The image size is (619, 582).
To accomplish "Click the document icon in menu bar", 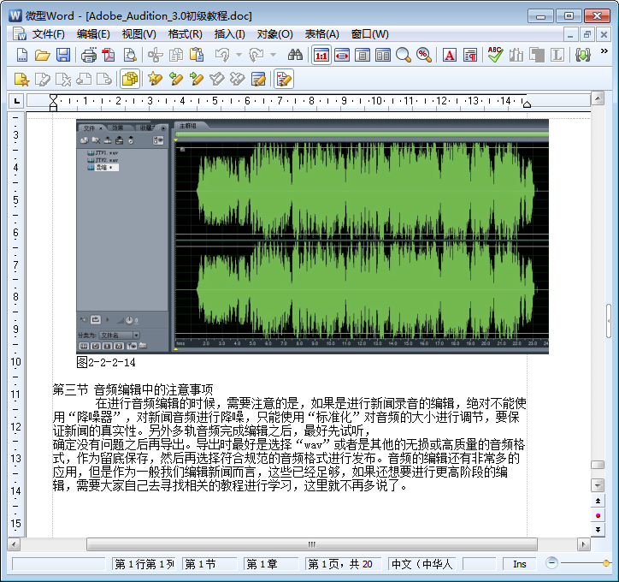I will 19,34.
